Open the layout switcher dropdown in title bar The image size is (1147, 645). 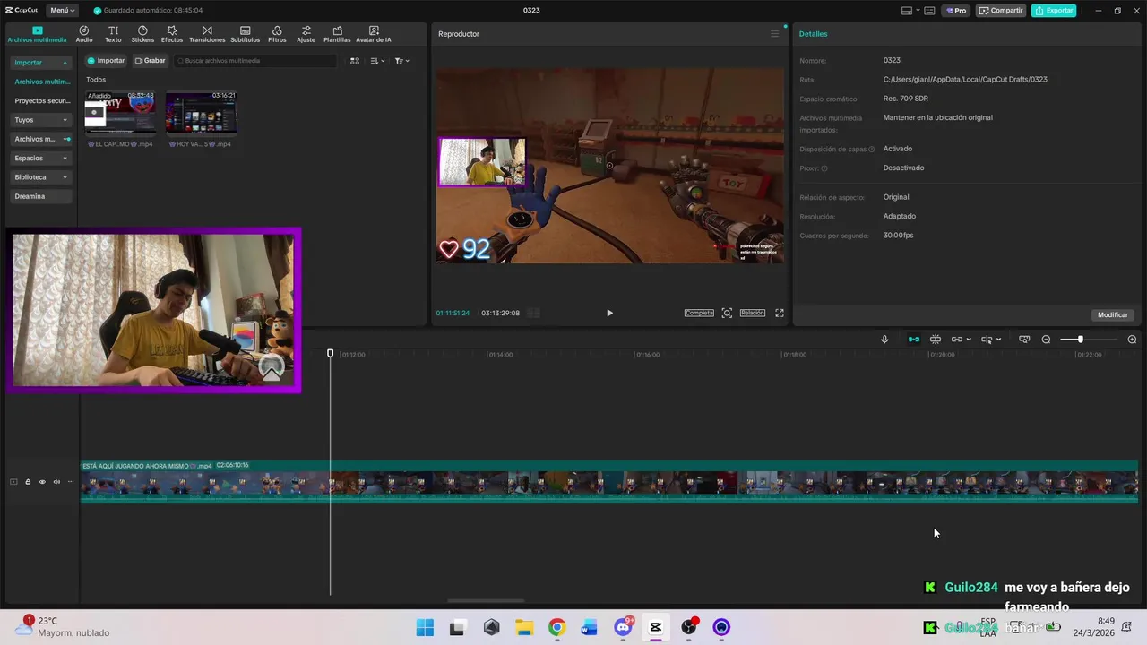click(x=910, y=11)
